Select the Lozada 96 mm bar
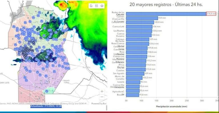This screenshot has height=113, width=219. click(x=133, y=82)
